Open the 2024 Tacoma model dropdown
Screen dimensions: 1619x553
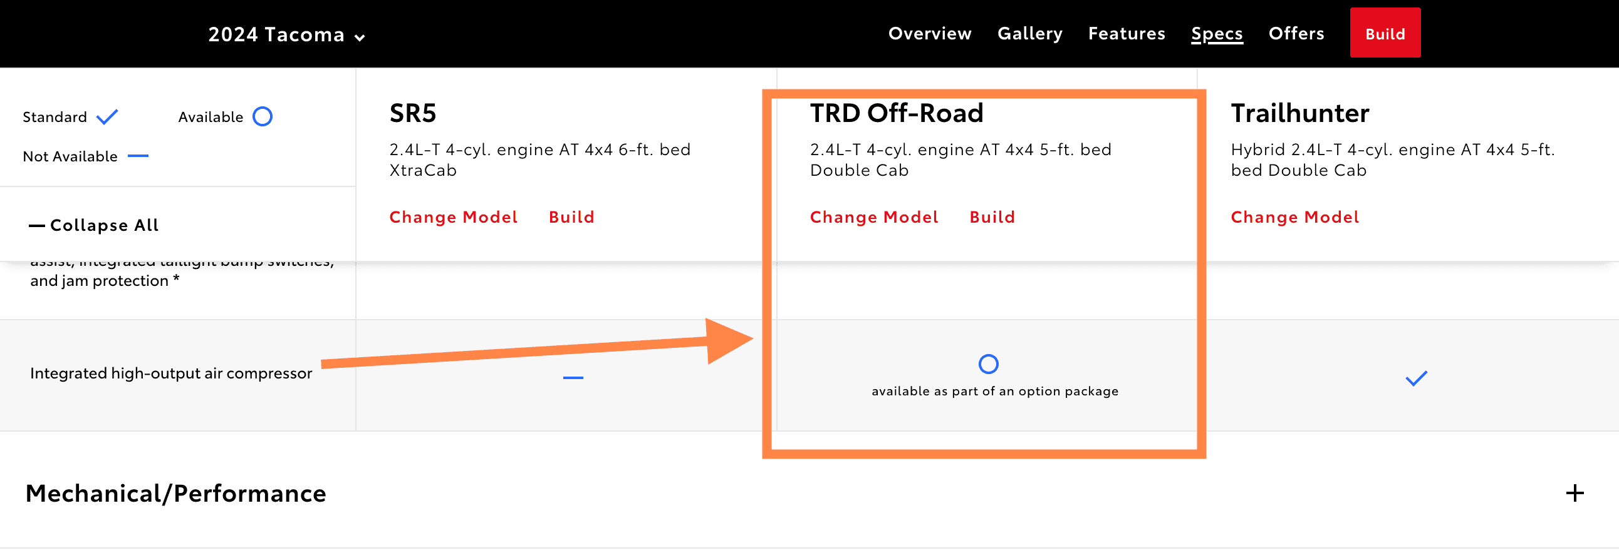pos(286,34)
